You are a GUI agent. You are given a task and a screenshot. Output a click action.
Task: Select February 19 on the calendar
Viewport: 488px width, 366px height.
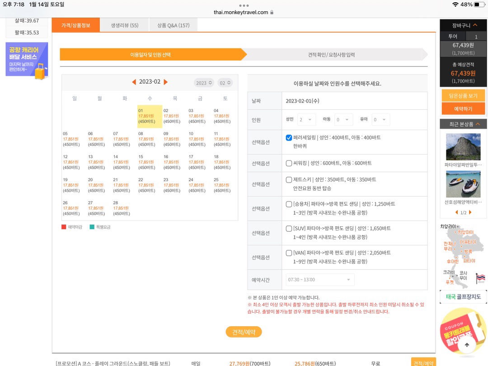75,186
